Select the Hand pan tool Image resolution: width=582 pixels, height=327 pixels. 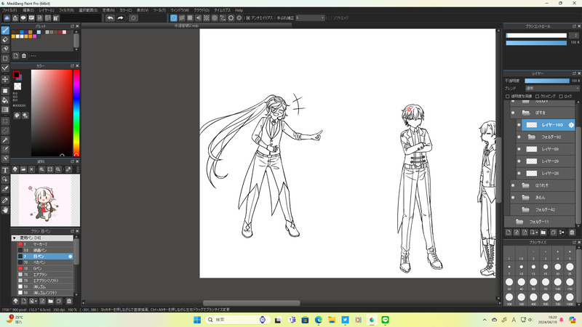pyautogui.click(x=5, y=210)
